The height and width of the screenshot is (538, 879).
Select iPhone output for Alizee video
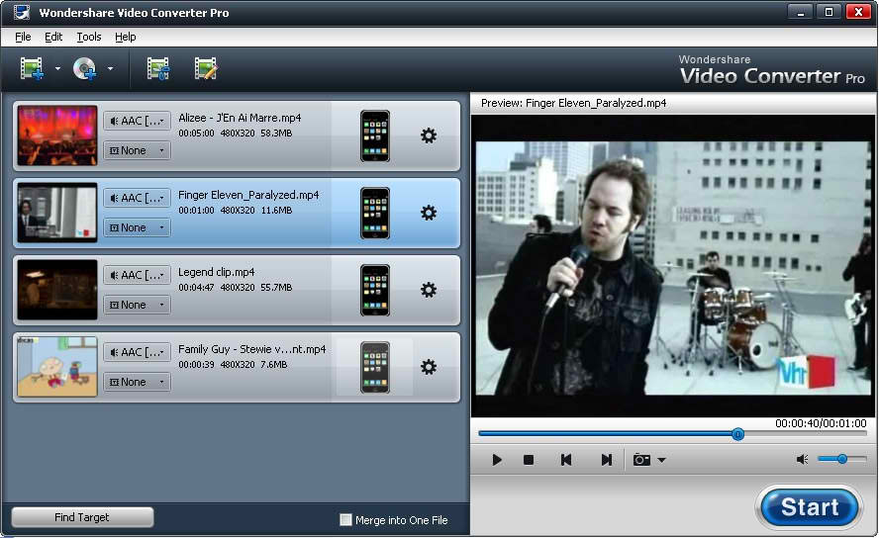tap(375, 136)
